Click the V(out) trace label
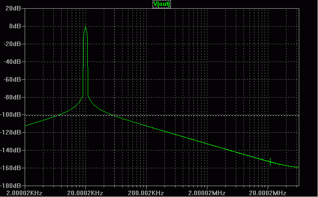318x197 pixels. [162, 4]
